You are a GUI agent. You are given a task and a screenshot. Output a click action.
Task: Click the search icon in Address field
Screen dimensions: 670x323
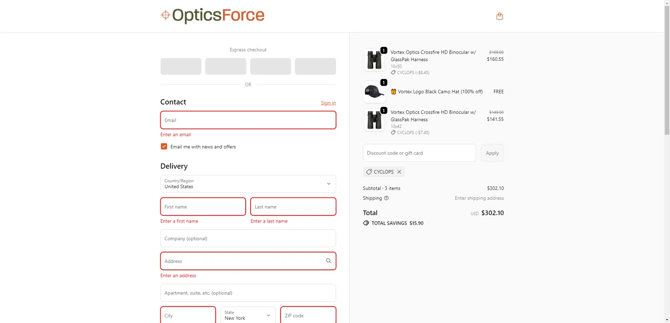pyautogui.click(x=328, y=261)
